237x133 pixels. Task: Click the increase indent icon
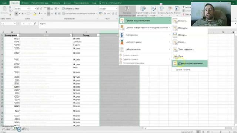click(59, 14)
